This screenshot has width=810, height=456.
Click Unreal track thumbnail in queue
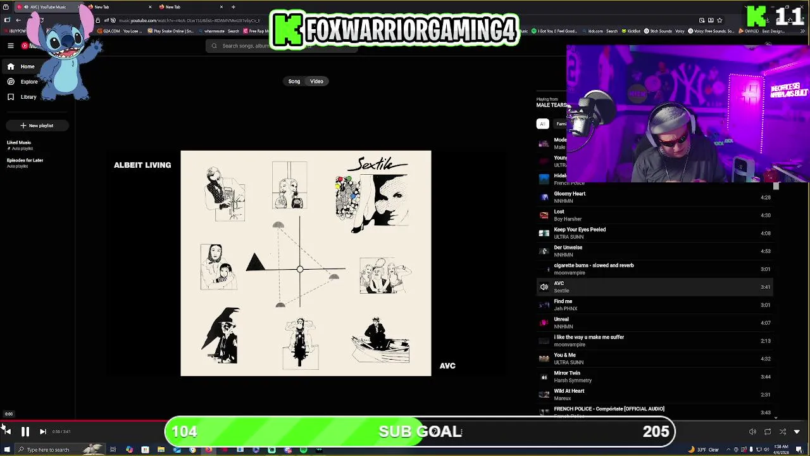coord(544,323)
